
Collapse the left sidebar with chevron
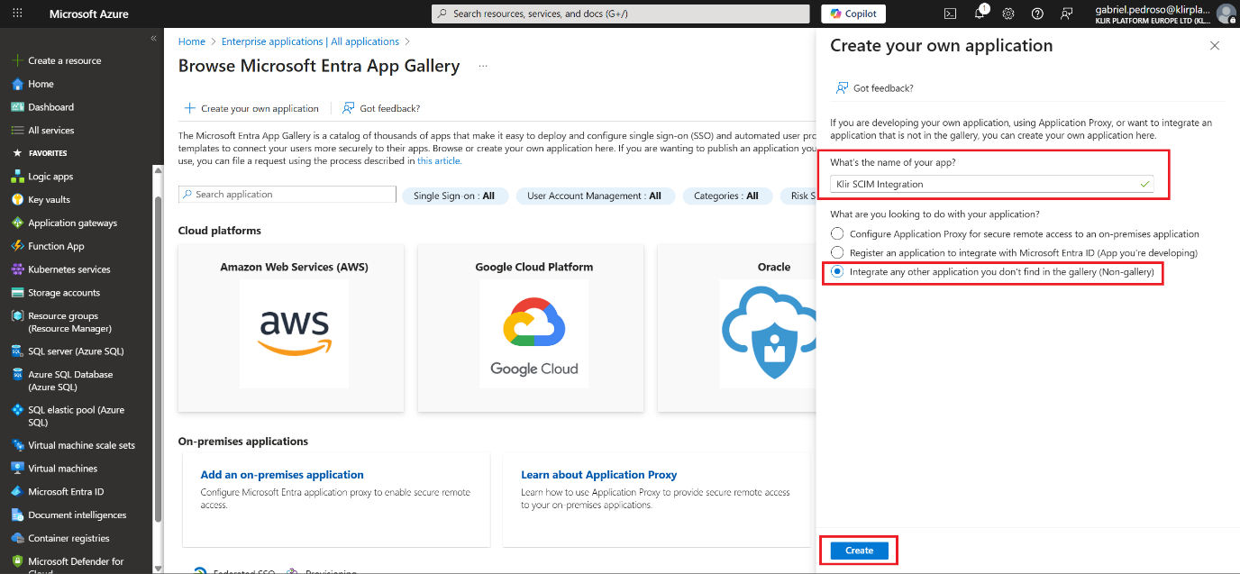click(x=153, y=39)
